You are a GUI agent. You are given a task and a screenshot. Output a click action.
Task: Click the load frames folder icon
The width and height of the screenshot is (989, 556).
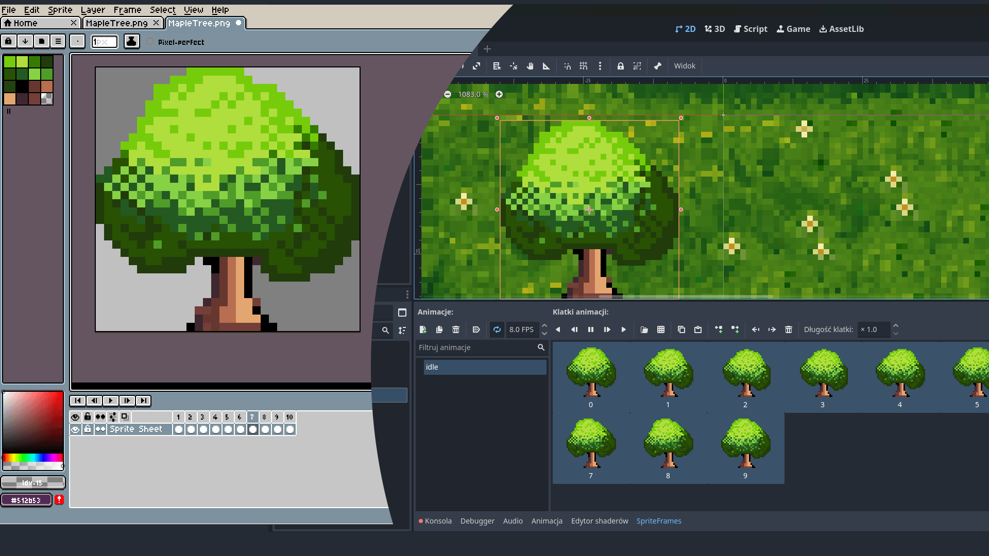(644, 329)
